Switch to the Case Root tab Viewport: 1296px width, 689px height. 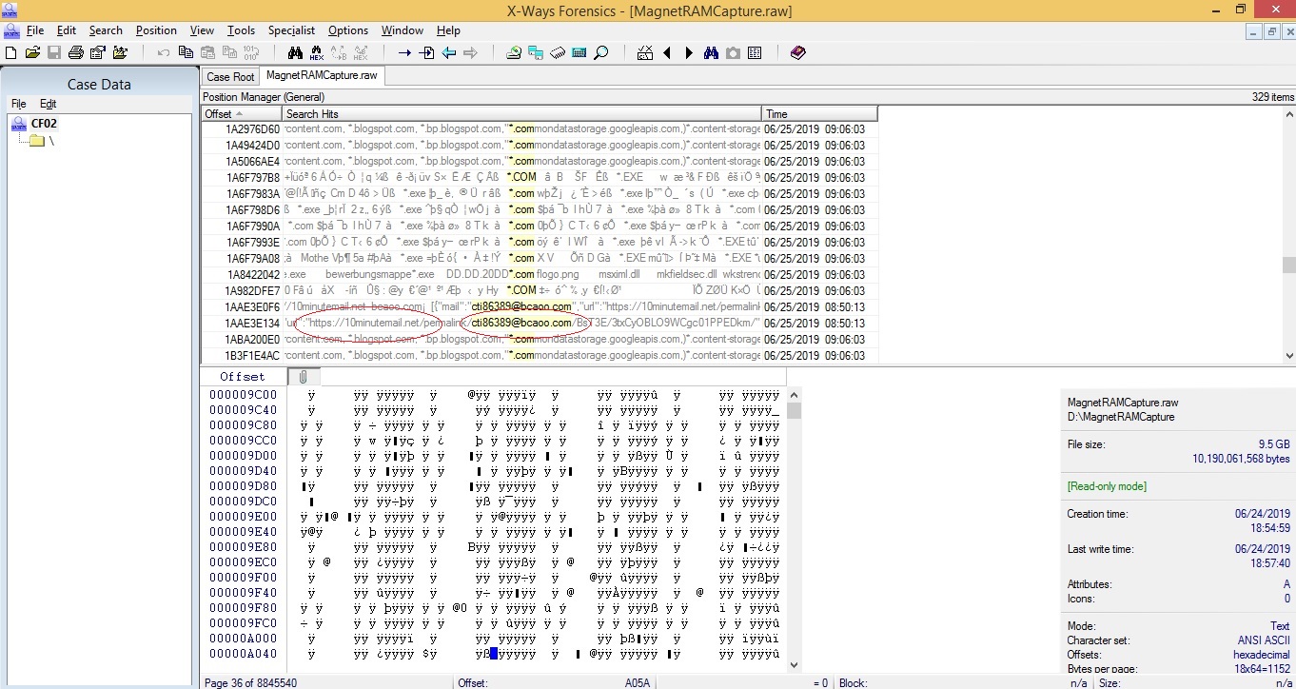(229, 75)
